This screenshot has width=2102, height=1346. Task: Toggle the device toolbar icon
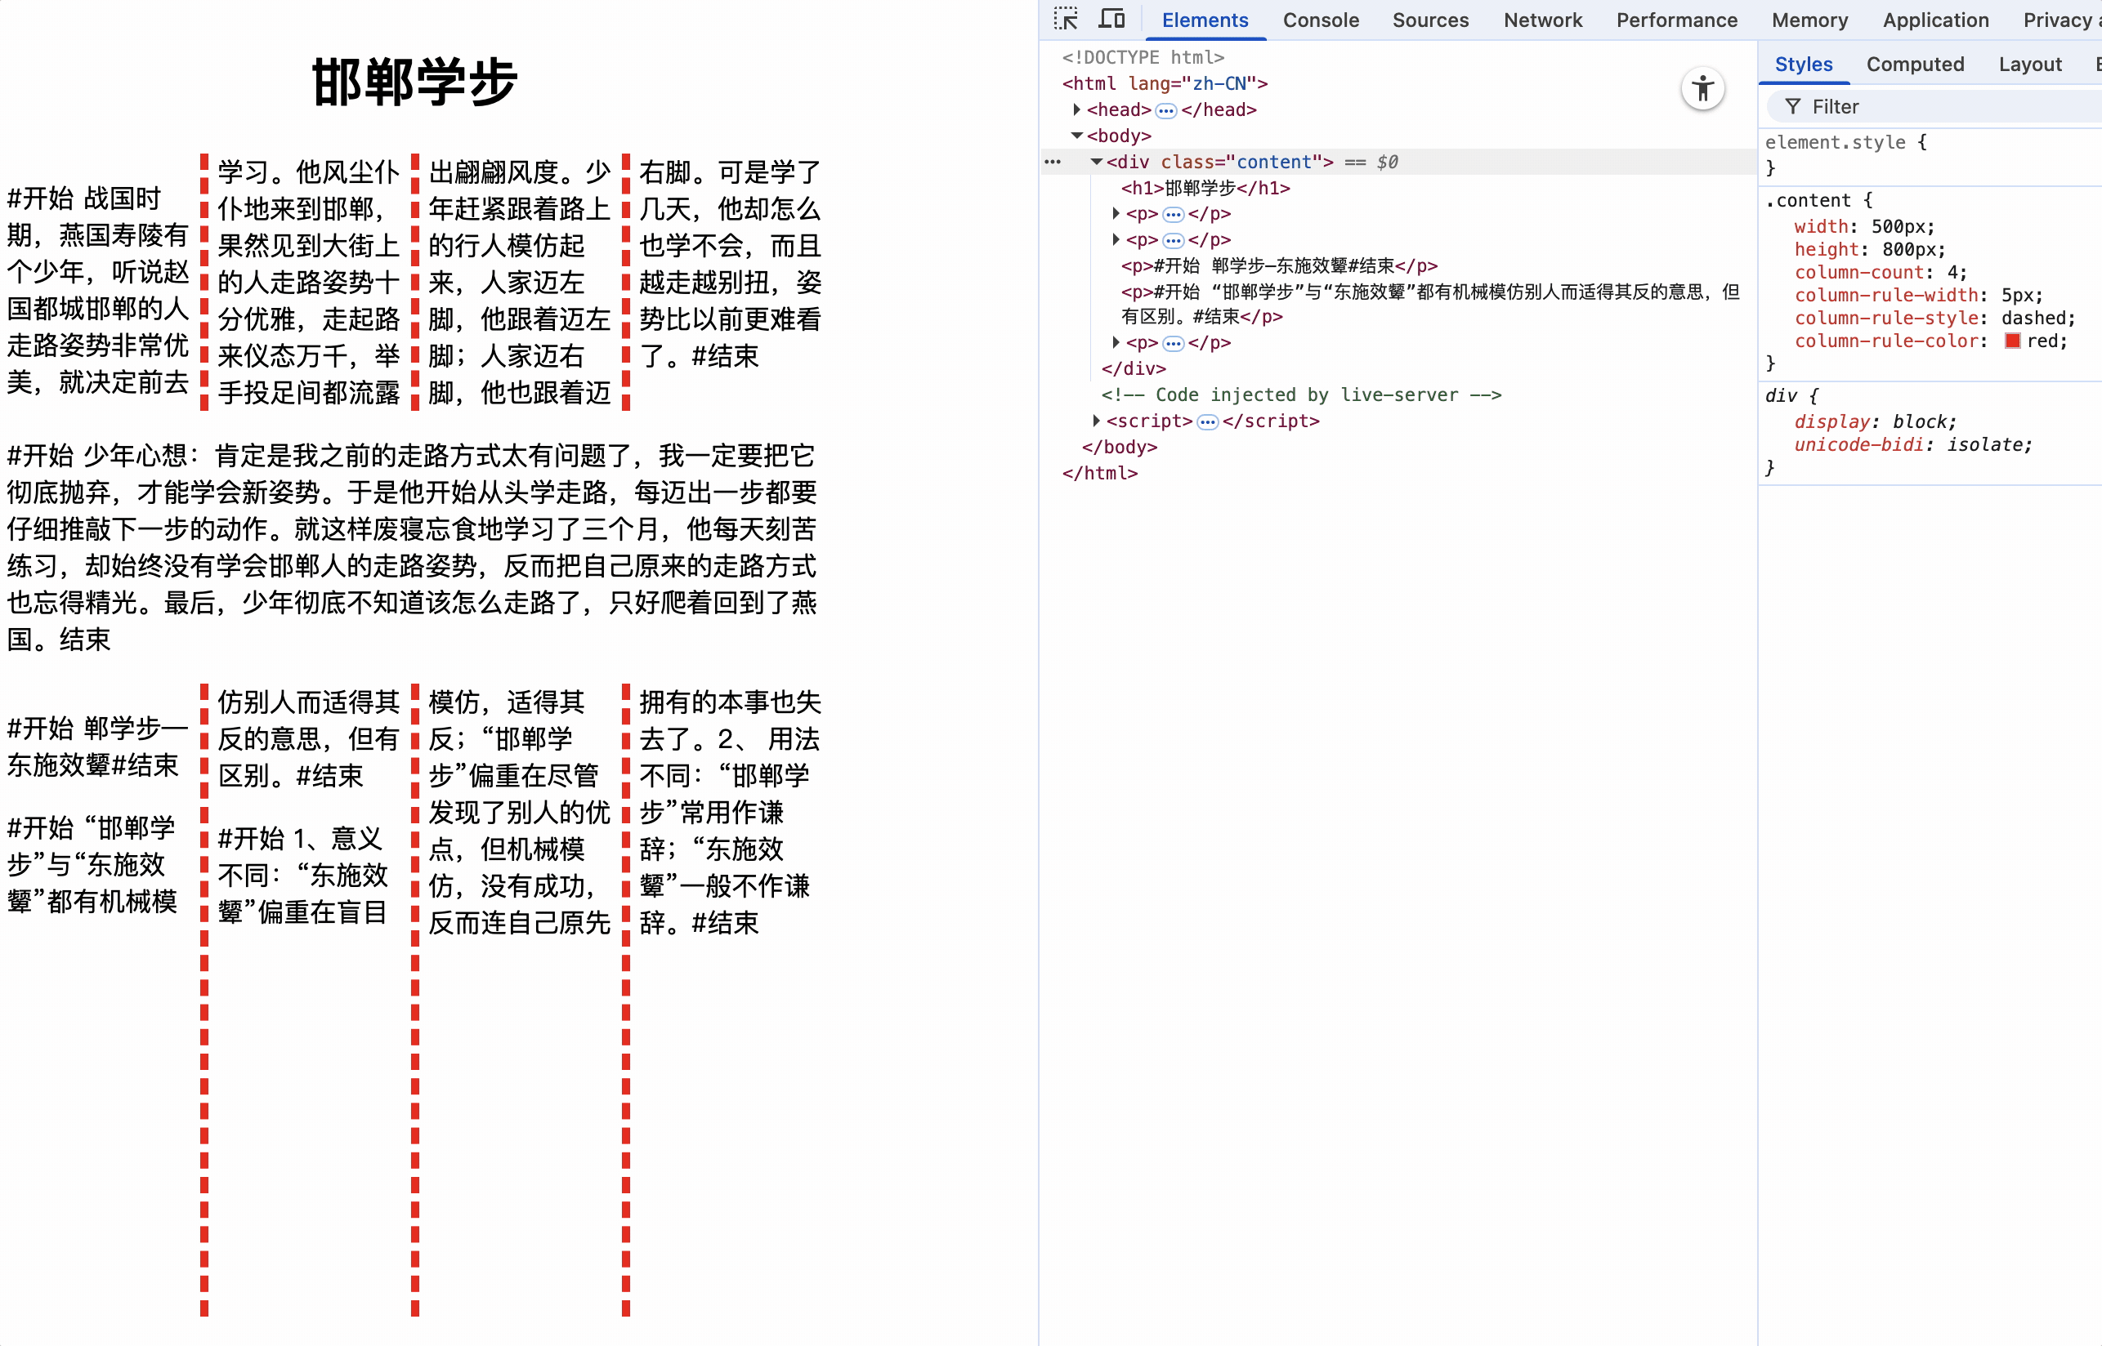[x=1111, y=20]
